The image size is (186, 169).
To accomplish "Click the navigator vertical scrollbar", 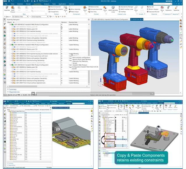I will (89, 56).
